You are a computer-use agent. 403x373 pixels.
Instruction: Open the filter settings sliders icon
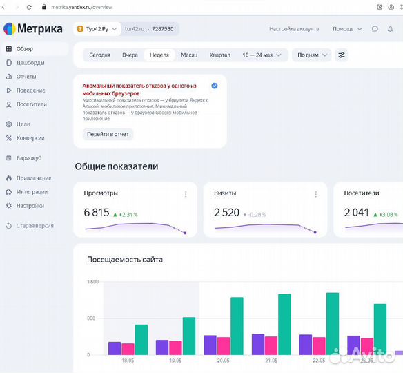pyautogui.click(x=342, y=55)
